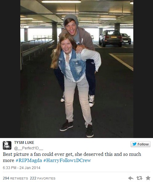Image resolution: width=153 pixels, height=182 pixels.
Task: View the 294 retweets list
Action: click(15, 178)
